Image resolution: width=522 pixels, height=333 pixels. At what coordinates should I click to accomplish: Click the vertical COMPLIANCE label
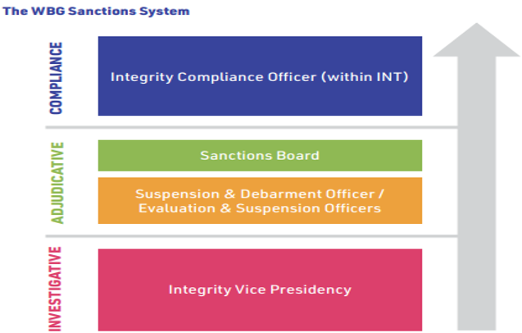tap(56, 79)
